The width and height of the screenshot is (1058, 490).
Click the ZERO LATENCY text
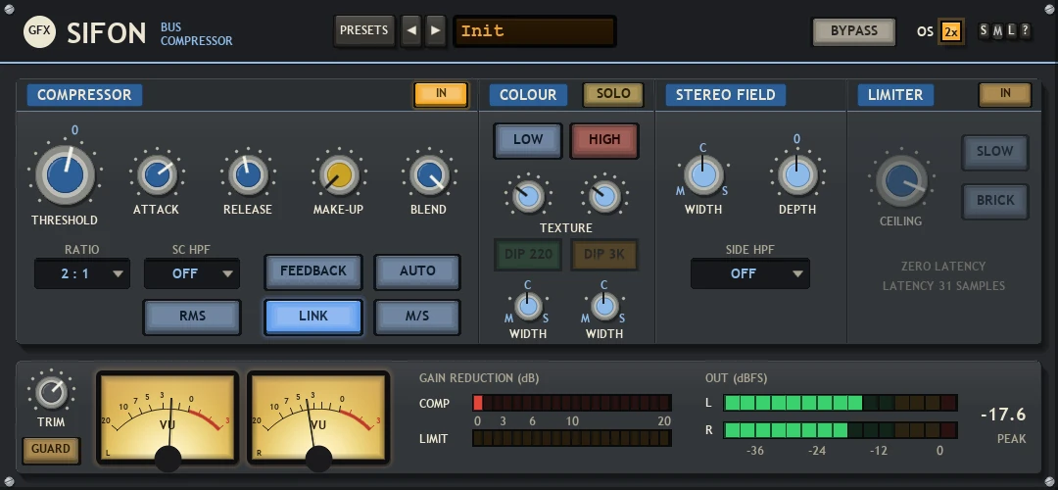coord(943,267)
